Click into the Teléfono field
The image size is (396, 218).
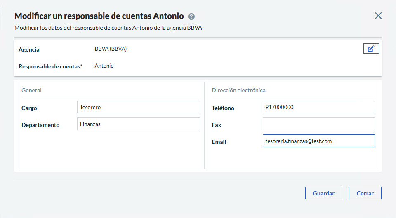[318, 107]
